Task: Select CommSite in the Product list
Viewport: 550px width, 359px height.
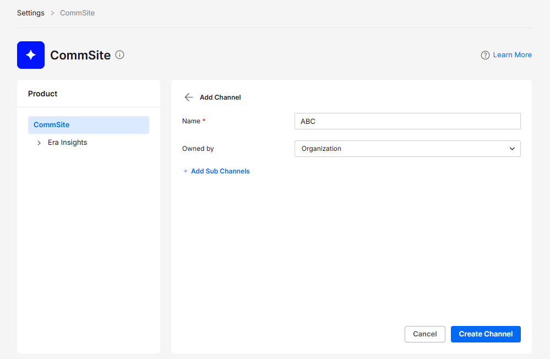Action: (x=89, y=125)
